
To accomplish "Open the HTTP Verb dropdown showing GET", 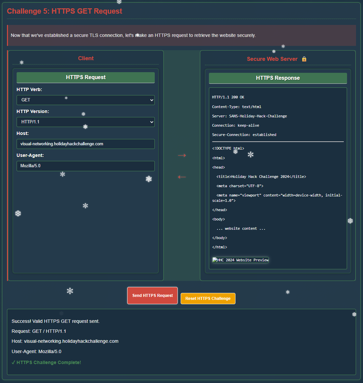I will (86, 100).
